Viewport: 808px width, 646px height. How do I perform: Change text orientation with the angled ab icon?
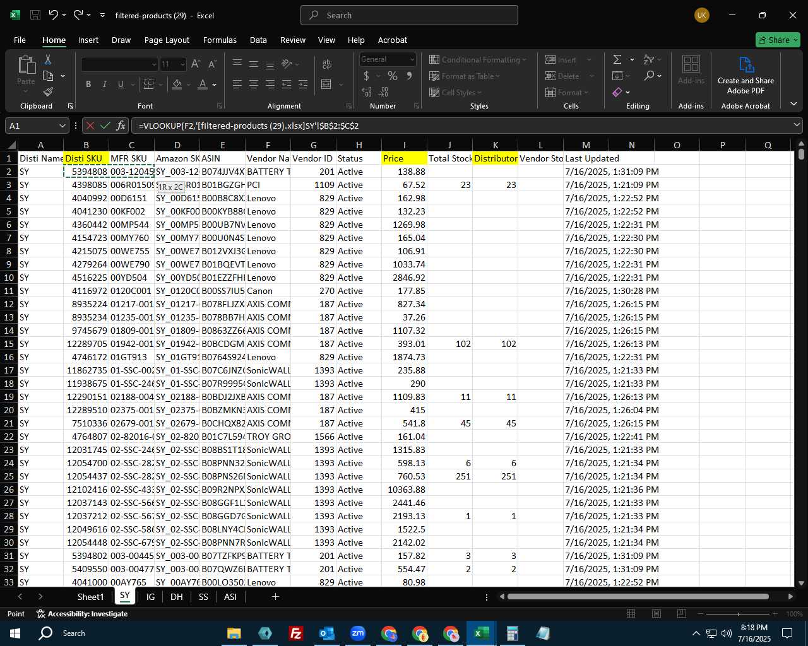click(287, 64)
